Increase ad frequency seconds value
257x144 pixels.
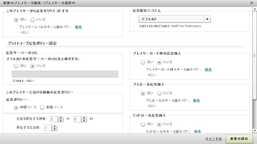click(x=84, y=118)
